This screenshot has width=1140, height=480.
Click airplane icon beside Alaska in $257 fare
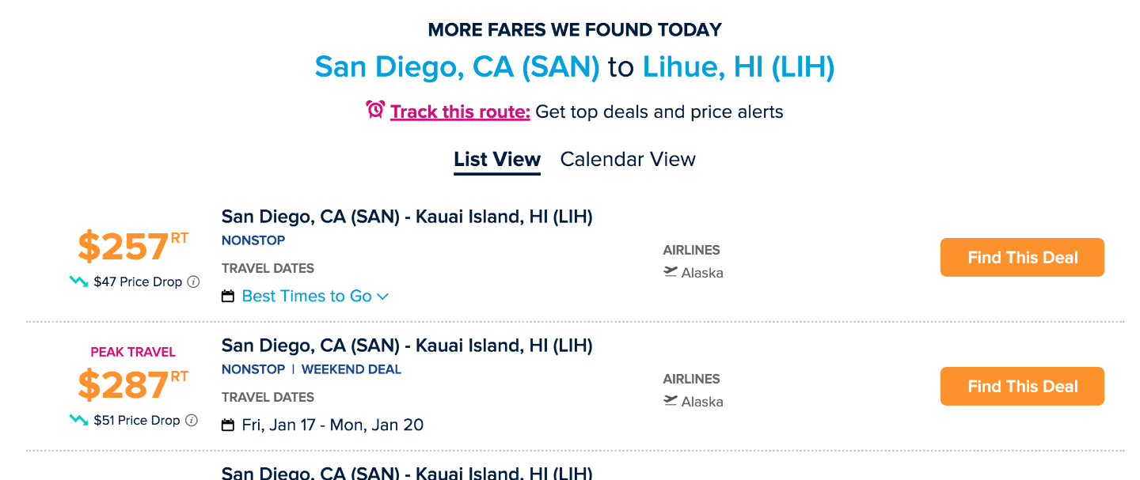(x=671, y=272)
